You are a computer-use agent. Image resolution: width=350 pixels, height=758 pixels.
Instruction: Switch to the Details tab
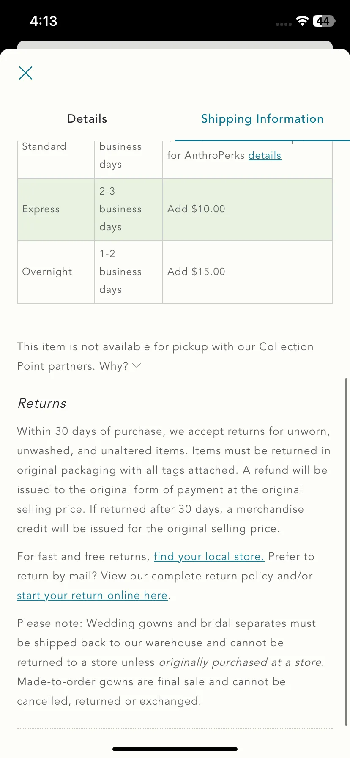[x=87, y=119]
